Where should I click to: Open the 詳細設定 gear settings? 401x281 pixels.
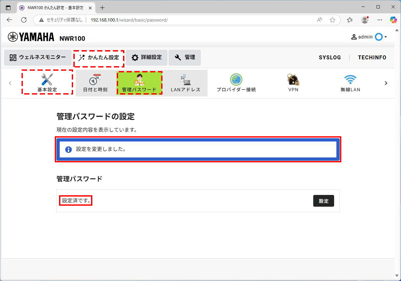click(146, 57)
